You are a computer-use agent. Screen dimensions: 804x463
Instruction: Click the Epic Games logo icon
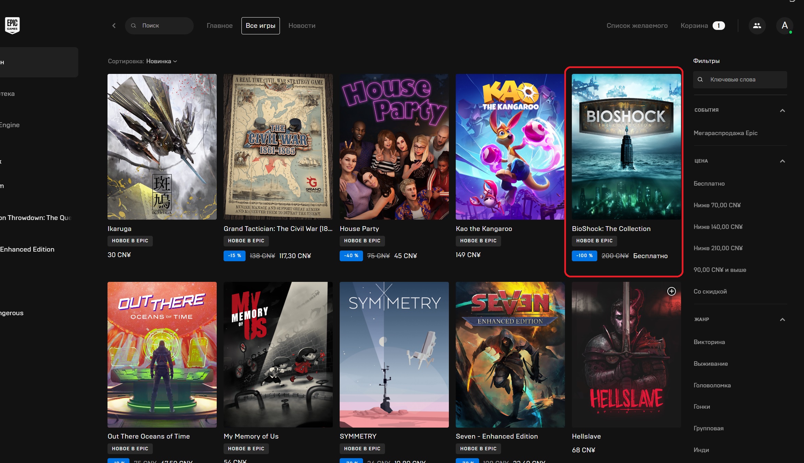12,25
